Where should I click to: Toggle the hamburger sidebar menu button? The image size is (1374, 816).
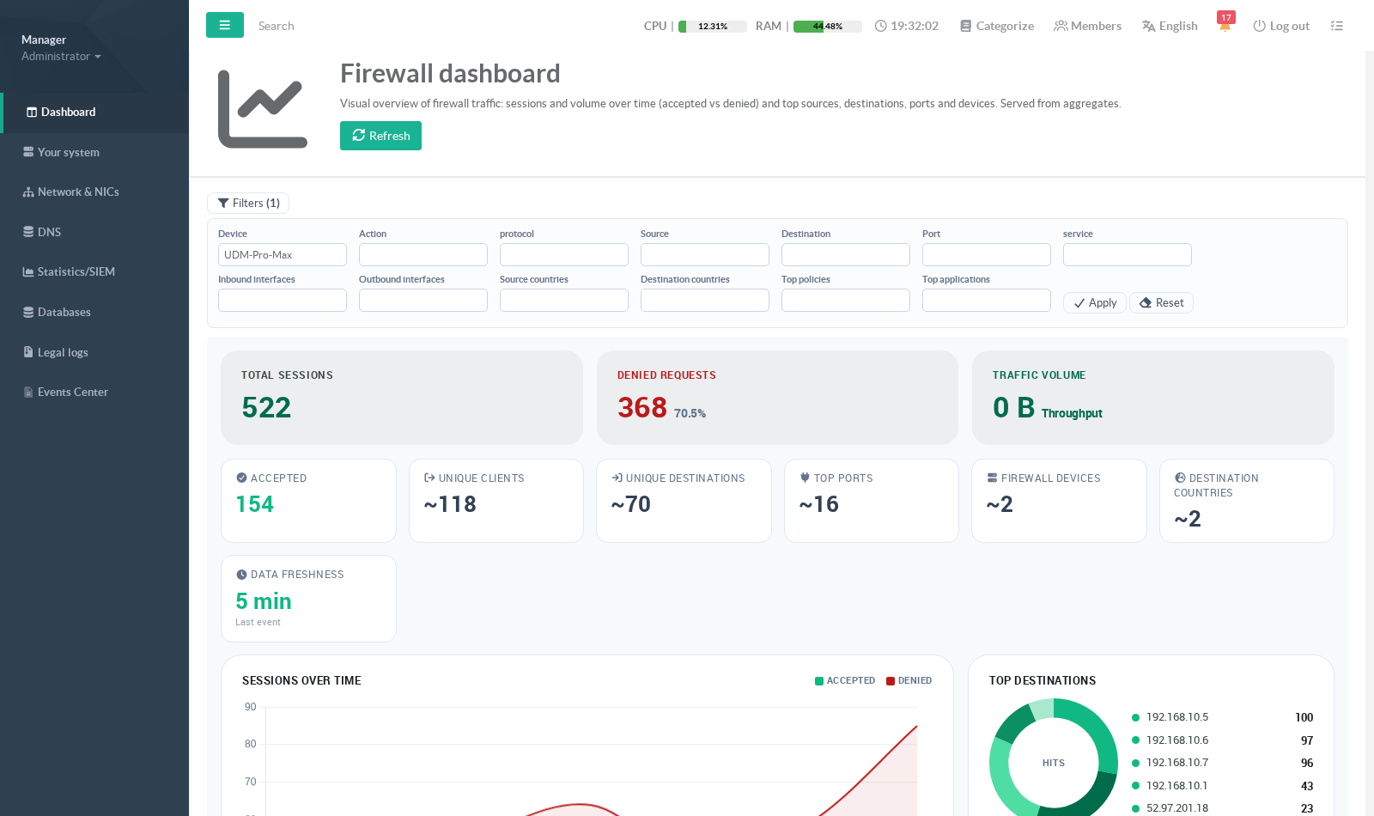pyautogui.click(x=225, y=25)
